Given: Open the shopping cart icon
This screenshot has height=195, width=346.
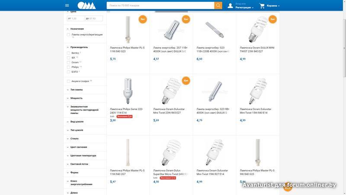Looking at the screenshot, I should 262,6.
